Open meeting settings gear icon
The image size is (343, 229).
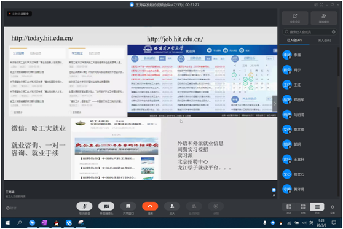pyautogui.click(x=333, y=207)
